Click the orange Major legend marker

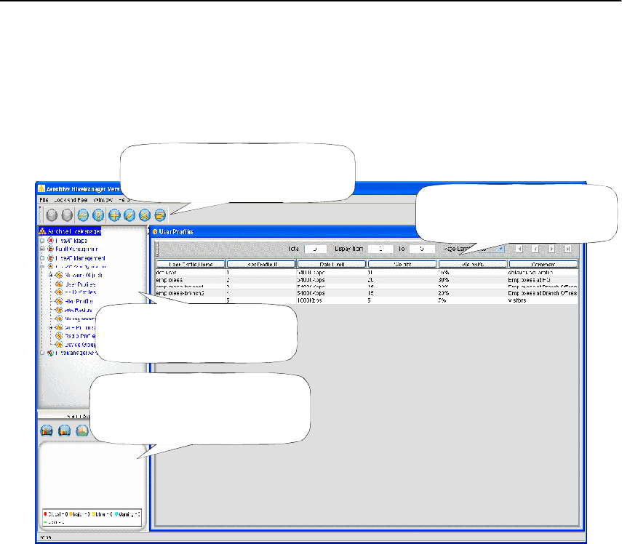click(x=71, y=514)
